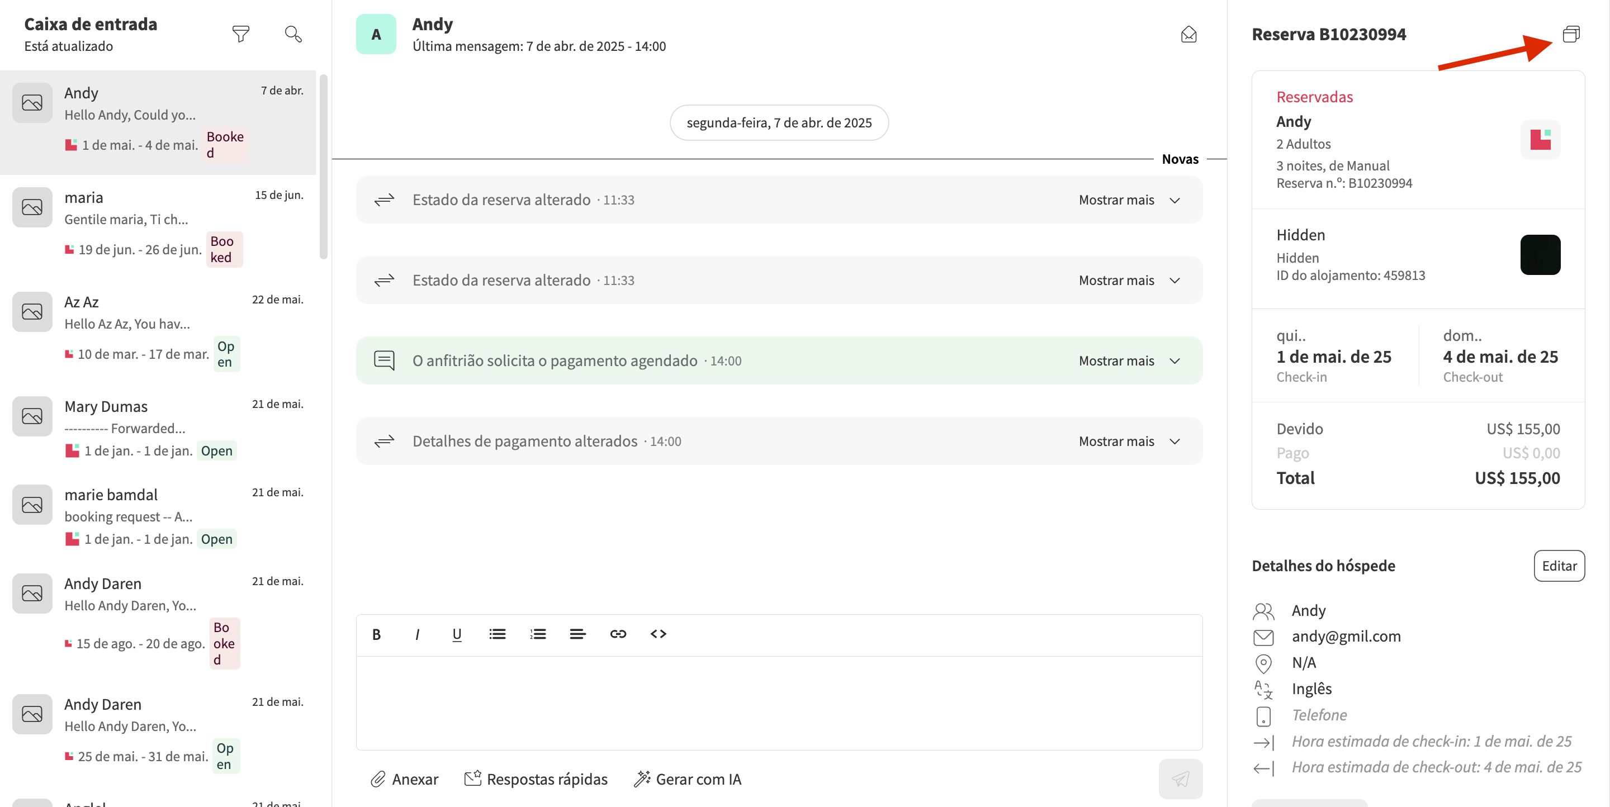Insert a link using the link icon
Image resolution: width=1610 pixels, height=807 pixels.
[x=618, y=634]
